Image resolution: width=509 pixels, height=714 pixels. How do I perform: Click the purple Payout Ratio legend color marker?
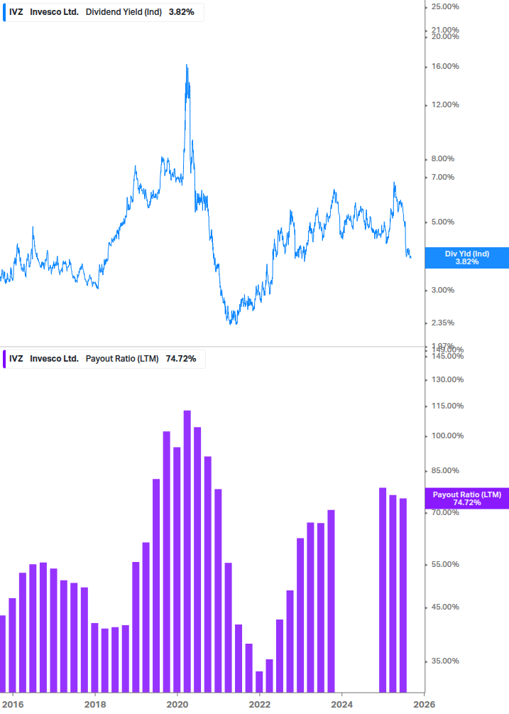pos(4,359)
